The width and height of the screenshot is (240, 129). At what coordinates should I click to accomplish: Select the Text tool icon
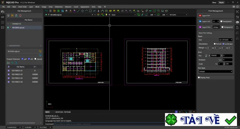tap(98, 11)
